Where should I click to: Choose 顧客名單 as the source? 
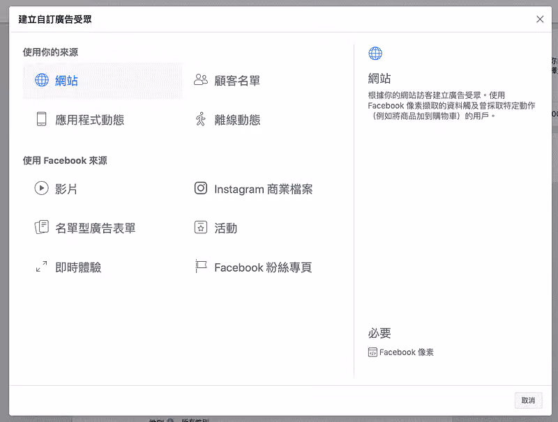pyautogui.click(x=237, y=81)
